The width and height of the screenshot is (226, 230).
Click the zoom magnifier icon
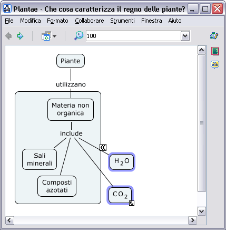pyautogui.click(x=78, y=36)
